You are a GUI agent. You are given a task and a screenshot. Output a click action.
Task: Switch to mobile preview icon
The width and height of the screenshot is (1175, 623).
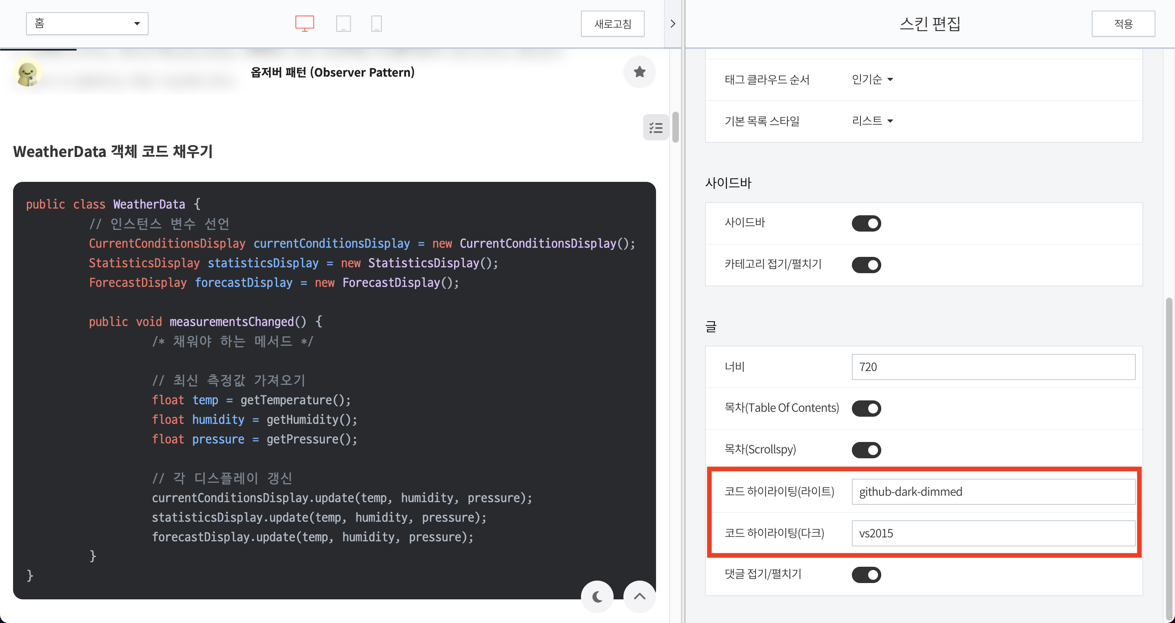pos(376,23)
